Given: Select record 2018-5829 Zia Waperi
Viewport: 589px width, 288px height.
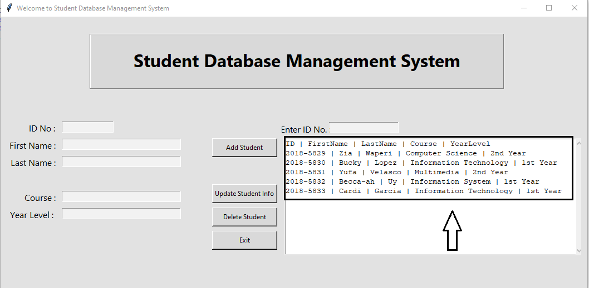Looking at the screenshot, I should (406, 153).
